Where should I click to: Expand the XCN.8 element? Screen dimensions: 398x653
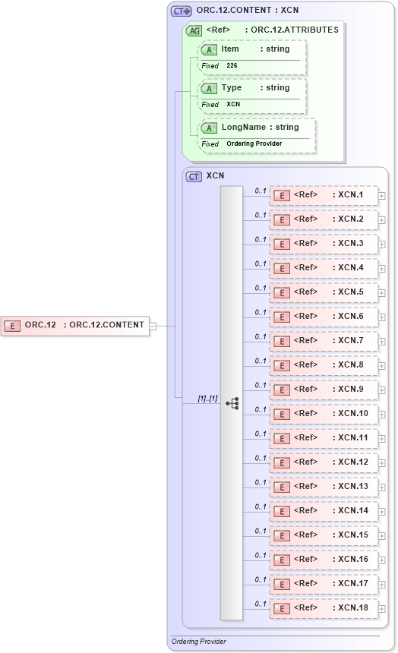click(x=382, y=366)
